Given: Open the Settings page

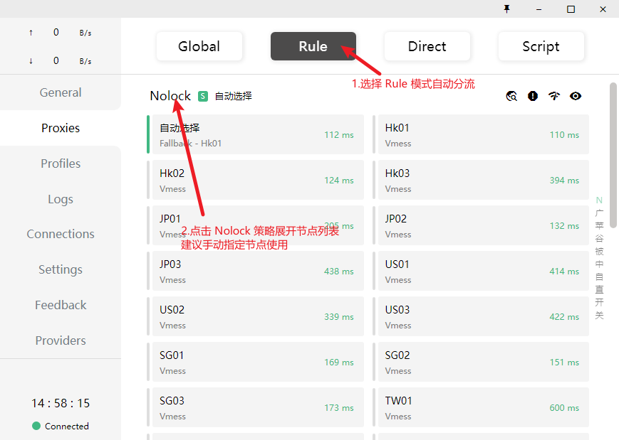Looking at the screenshot, I should click(x=61, y=269).
